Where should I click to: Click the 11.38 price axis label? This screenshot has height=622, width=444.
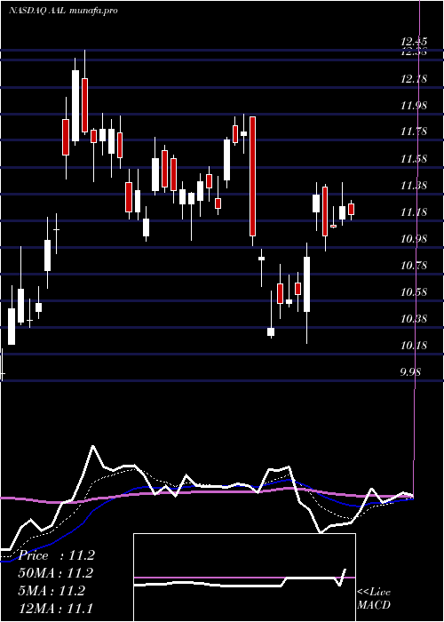(x=414, y=186)
